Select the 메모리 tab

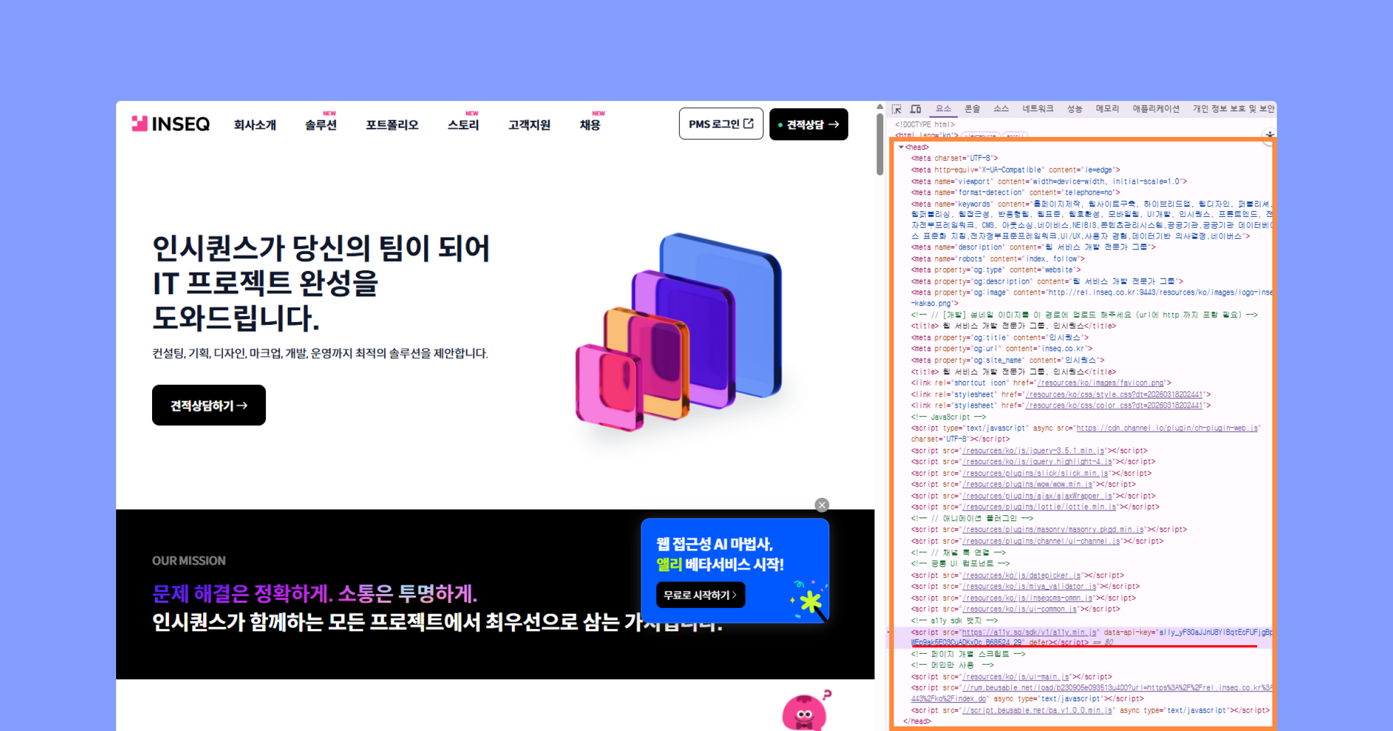click(x=1107, y=108)
